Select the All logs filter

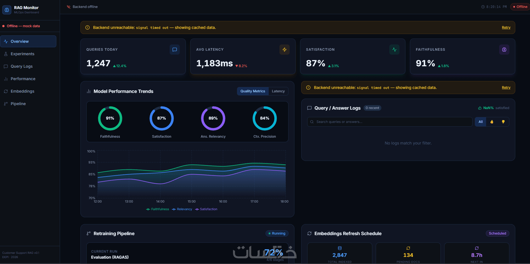click(x=480, y=122)
